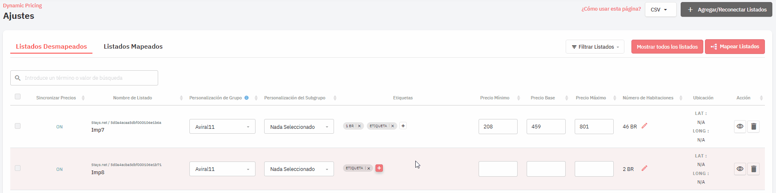
Task: Open the Dynamic Pricing breadcrumb link
Action: (x=23, y=6)
